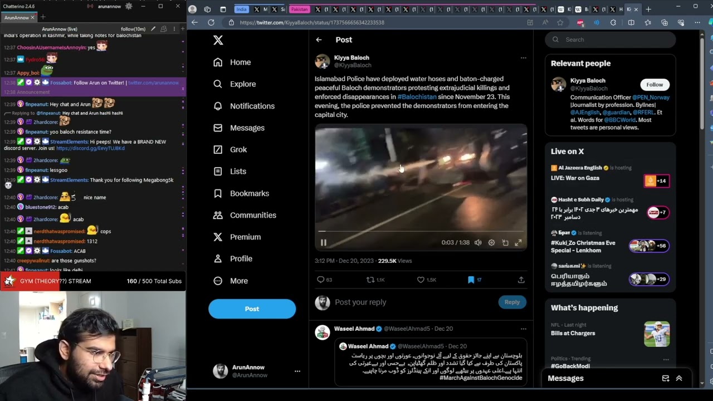Seek on the video progress bar

tap(421, 231)
